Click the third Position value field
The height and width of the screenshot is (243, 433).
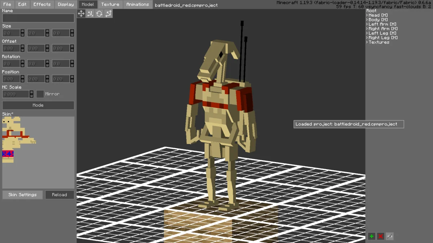[x=61, y=79]
